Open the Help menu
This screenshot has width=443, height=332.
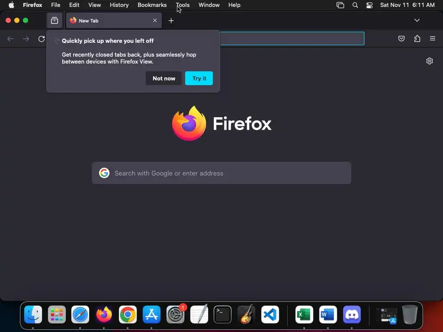[x=234, y=5]
